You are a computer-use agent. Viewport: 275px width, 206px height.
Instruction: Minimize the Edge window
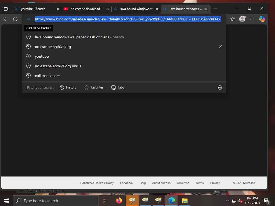[x=237, y=8]
